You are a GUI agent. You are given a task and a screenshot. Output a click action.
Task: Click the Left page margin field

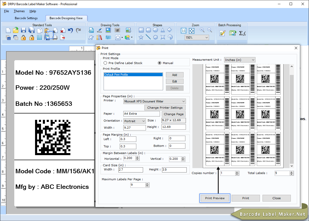[128, 139]
